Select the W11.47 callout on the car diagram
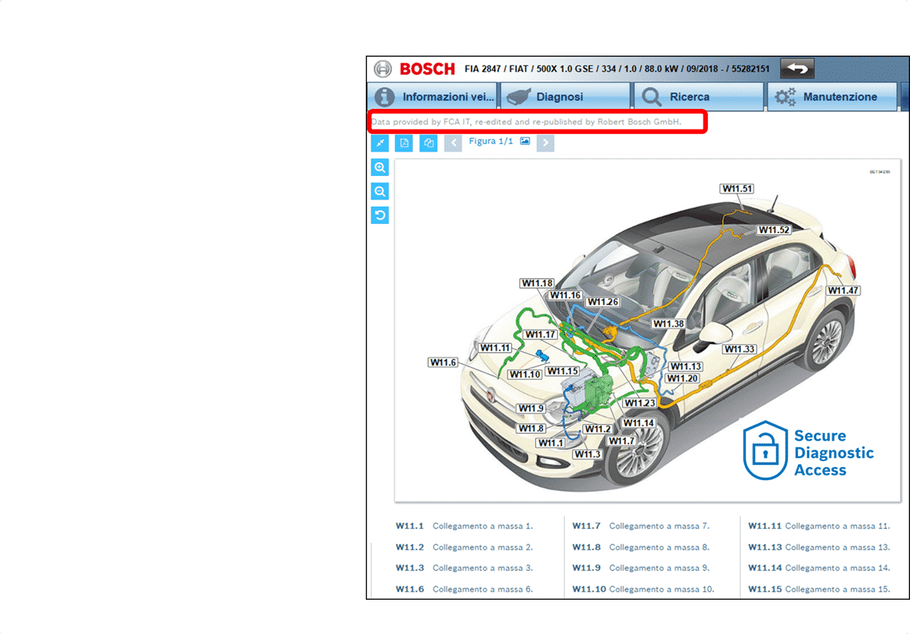The width and height of the screenshot is (910, 634). point(843,290)
